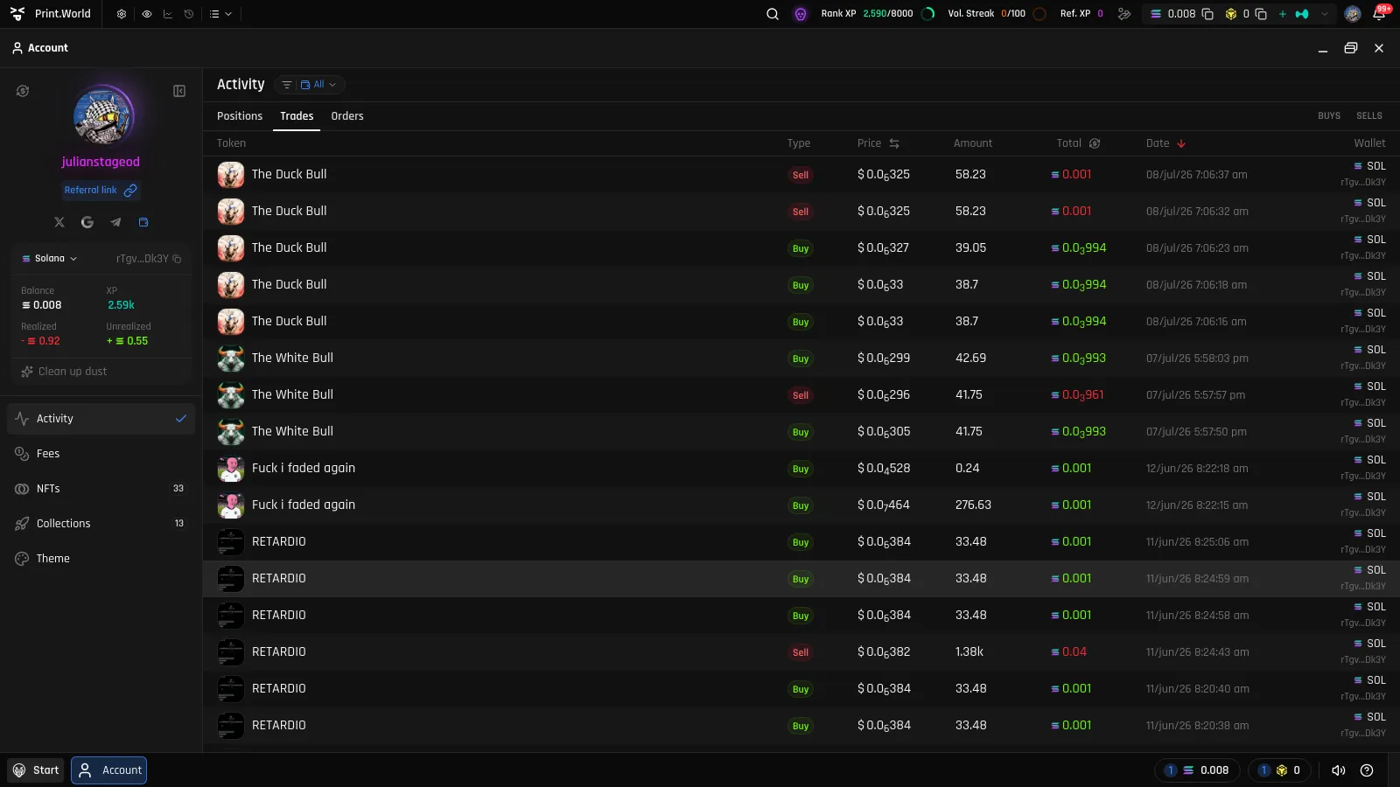Image resolution: width=1400 pixels, height=787 pixels.
Task: Click the BNB 0 wallet pill in footer
Action: click(1279, 770)
